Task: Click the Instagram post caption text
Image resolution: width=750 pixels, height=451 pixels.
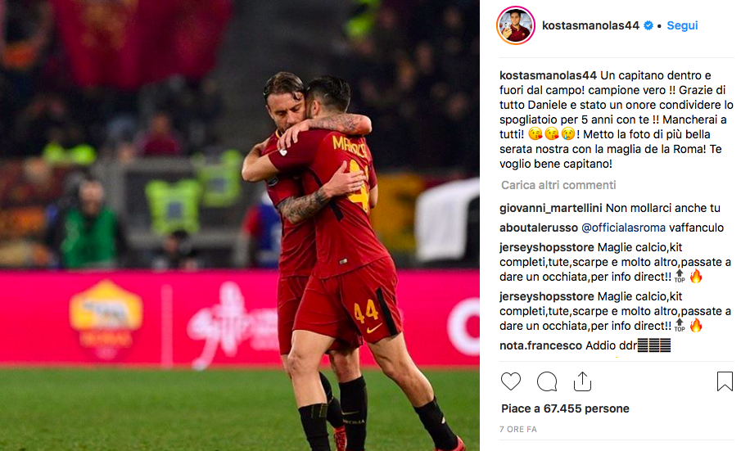Action: coord(616,120)
